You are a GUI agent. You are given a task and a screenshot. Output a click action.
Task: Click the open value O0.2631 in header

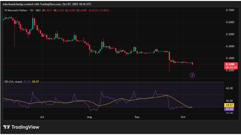click(47, 10)
